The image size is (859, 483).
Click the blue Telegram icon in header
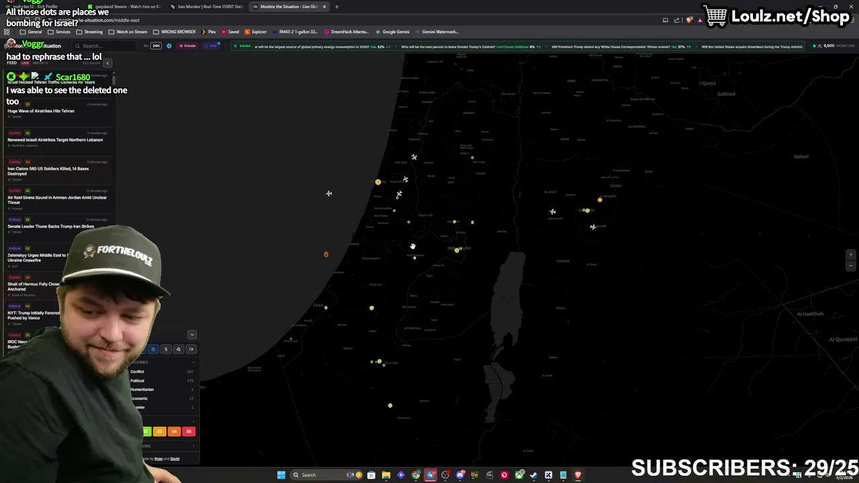pyautogui.click(x=169, y=46)
